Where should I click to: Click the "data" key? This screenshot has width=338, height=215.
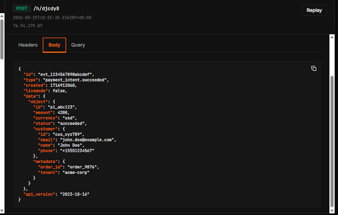coord(30,96)
